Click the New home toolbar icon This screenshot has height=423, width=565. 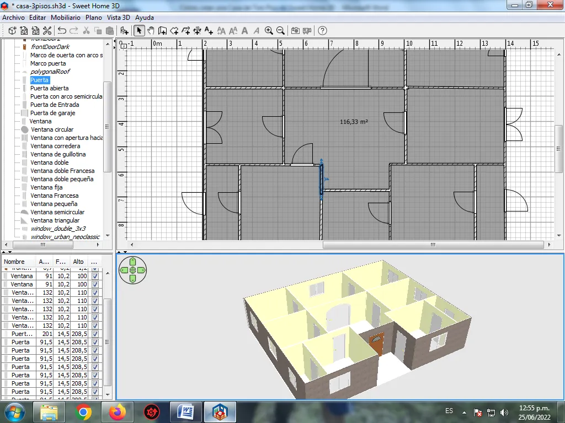click(x=12, y=31)
